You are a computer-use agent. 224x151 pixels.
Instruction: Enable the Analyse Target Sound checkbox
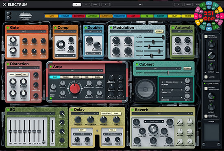click(206, 89)
